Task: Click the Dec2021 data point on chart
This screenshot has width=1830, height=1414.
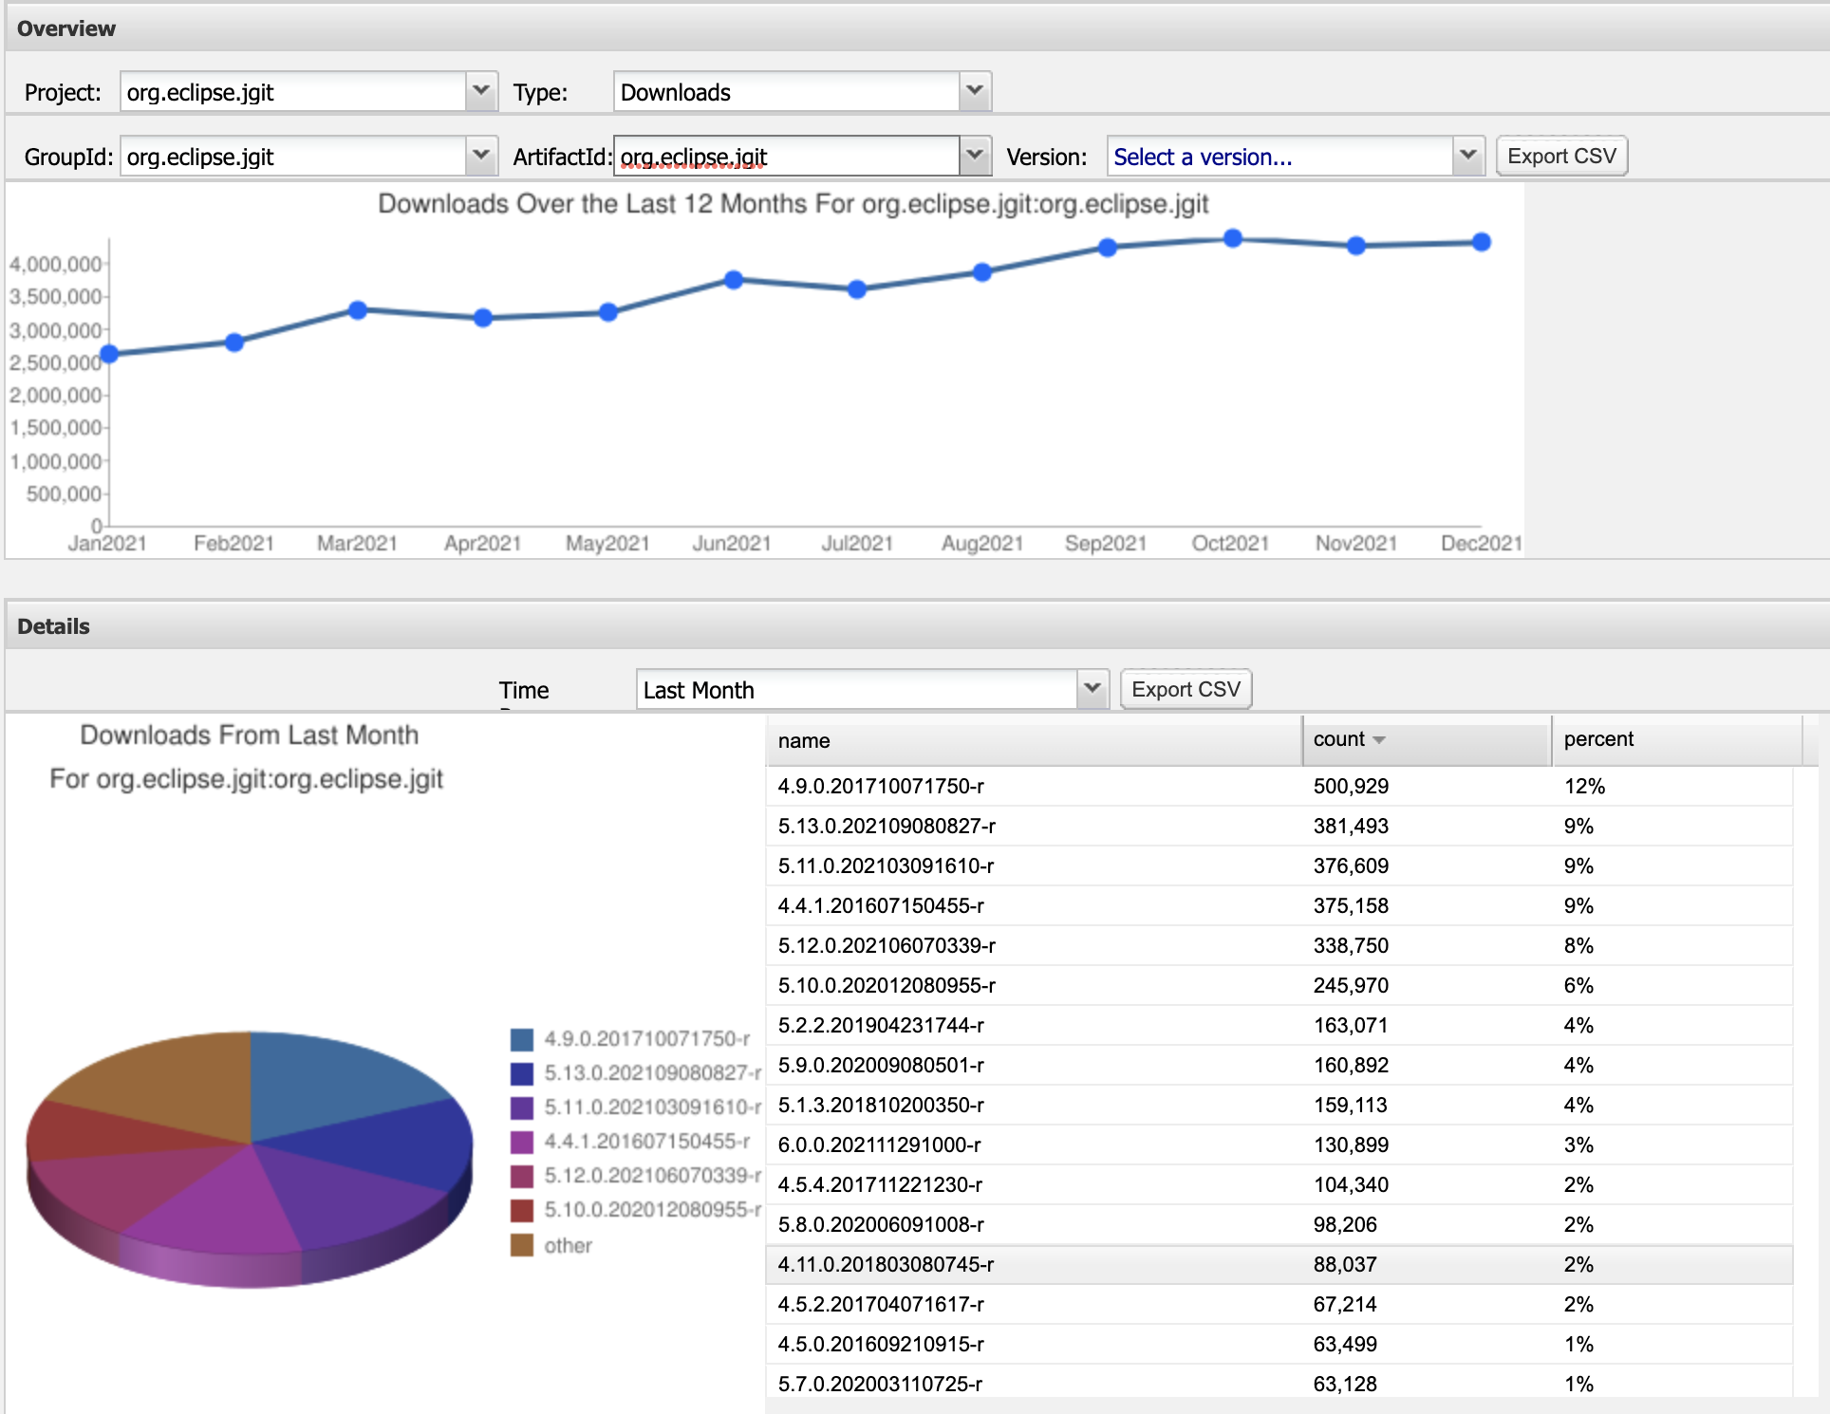Action: [1481, 242]
